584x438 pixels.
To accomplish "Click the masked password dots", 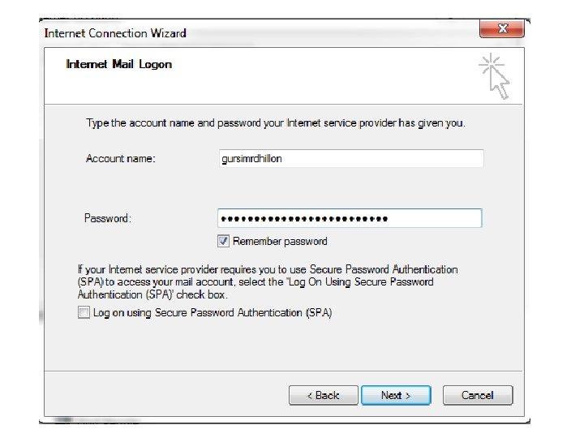I will pos(304,218).
